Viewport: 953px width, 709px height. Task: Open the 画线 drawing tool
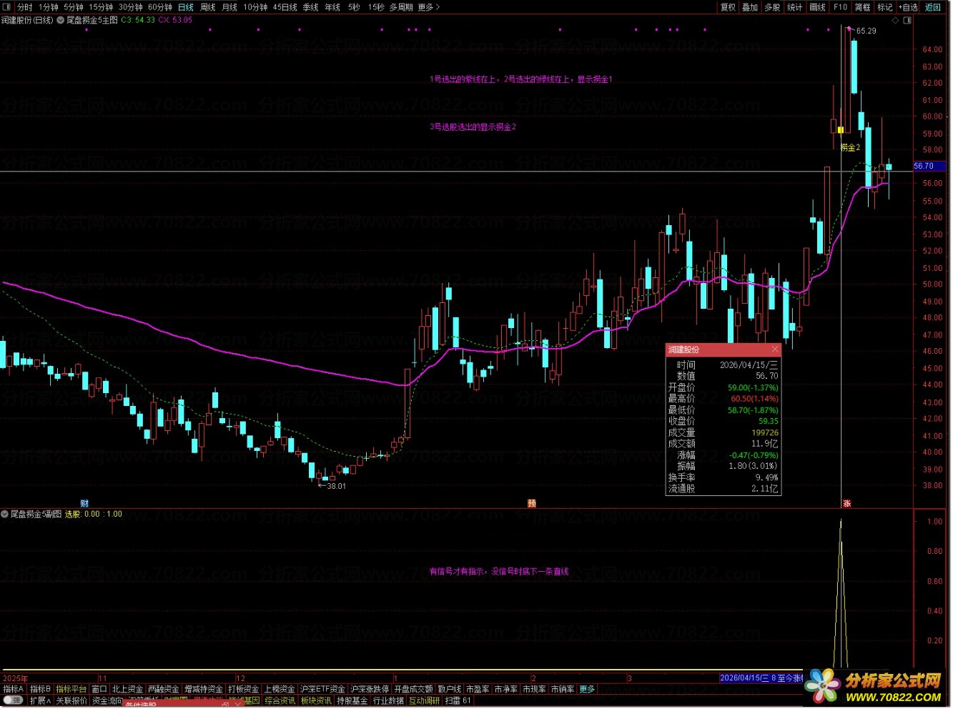click(x=817, y=7)
